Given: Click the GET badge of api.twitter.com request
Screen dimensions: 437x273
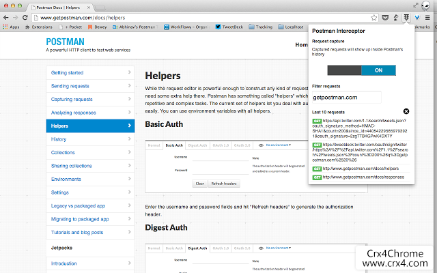Looking at the screenshot, I should click(317, 121).
